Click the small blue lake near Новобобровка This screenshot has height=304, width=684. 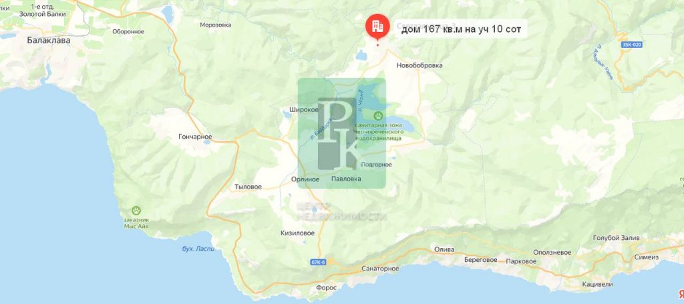pyautogui.click(x=361, y=55)
